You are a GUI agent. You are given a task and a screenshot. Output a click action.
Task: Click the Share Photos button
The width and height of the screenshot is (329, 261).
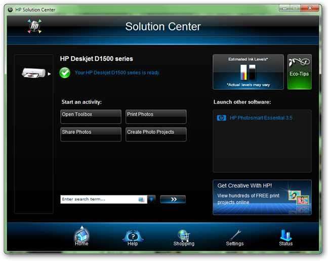coord(91,134)
